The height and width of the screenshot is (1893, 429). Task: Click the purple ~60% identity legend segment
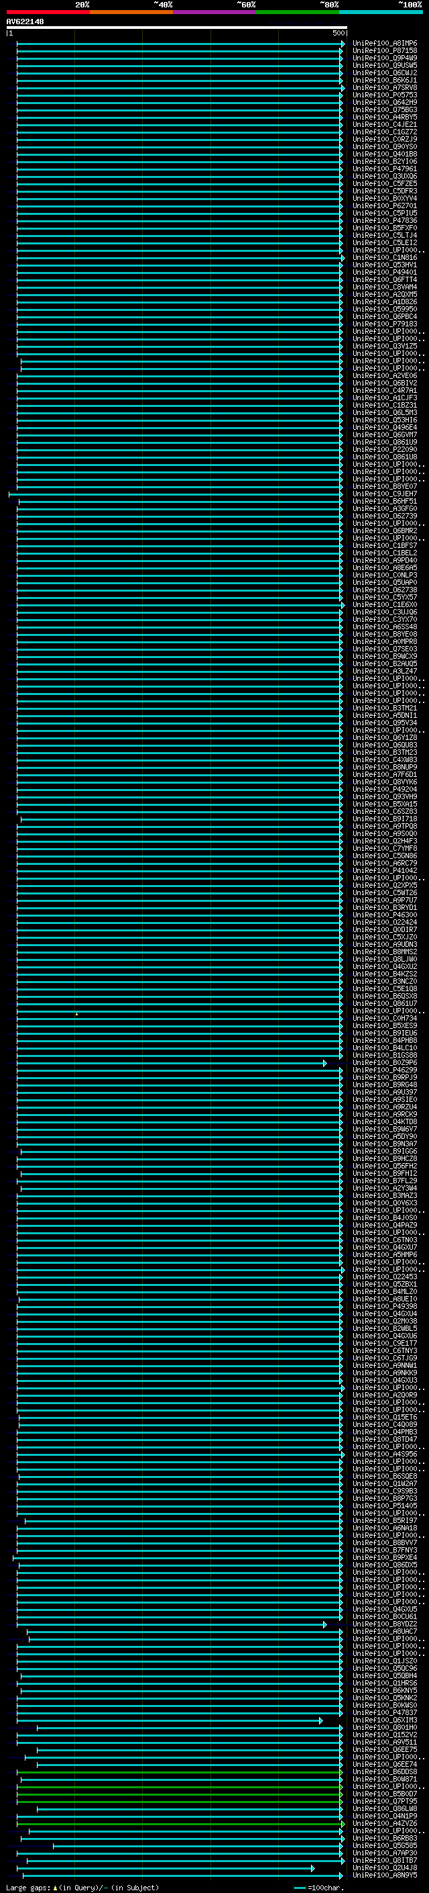coord(215,12)
